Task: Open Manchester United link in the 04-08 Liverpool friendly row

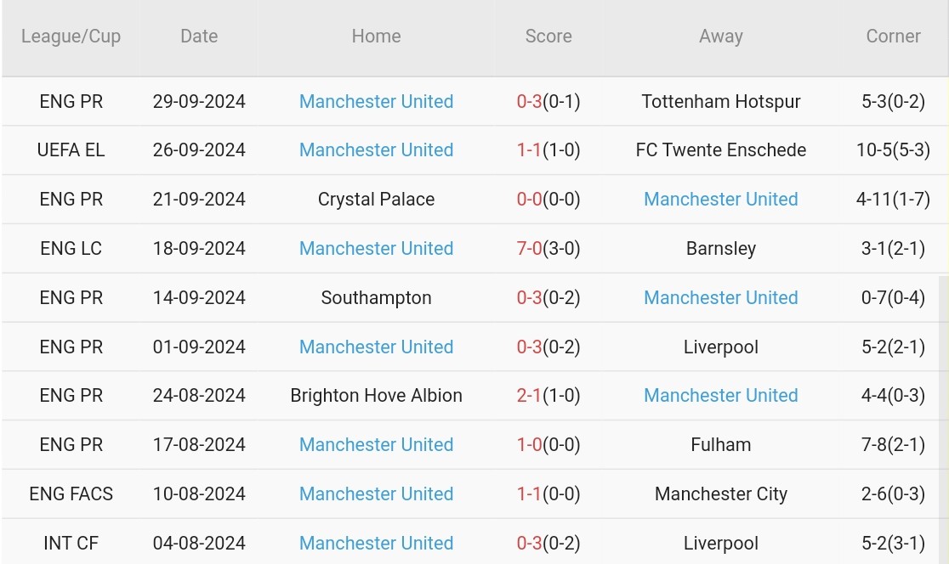Action: pyautogui.click(x=376, y=543)
